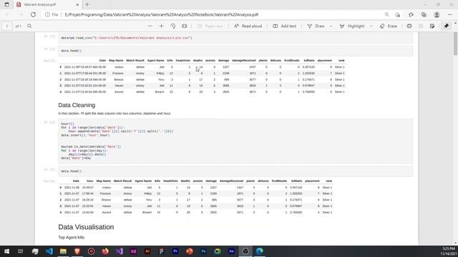Viewport: 458px width, 257px height.
Task: Select the Draw tool
Action: [316, 26]
